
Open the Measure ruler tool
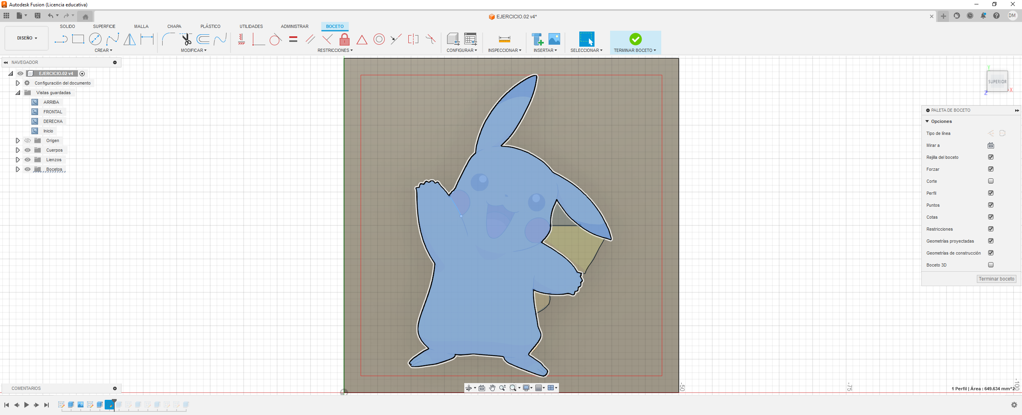click(505, 39)
